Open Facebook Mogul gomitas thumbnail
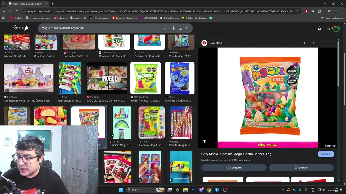Image resolution: width=346 pixels, height=194 pixels. [28, 78]
